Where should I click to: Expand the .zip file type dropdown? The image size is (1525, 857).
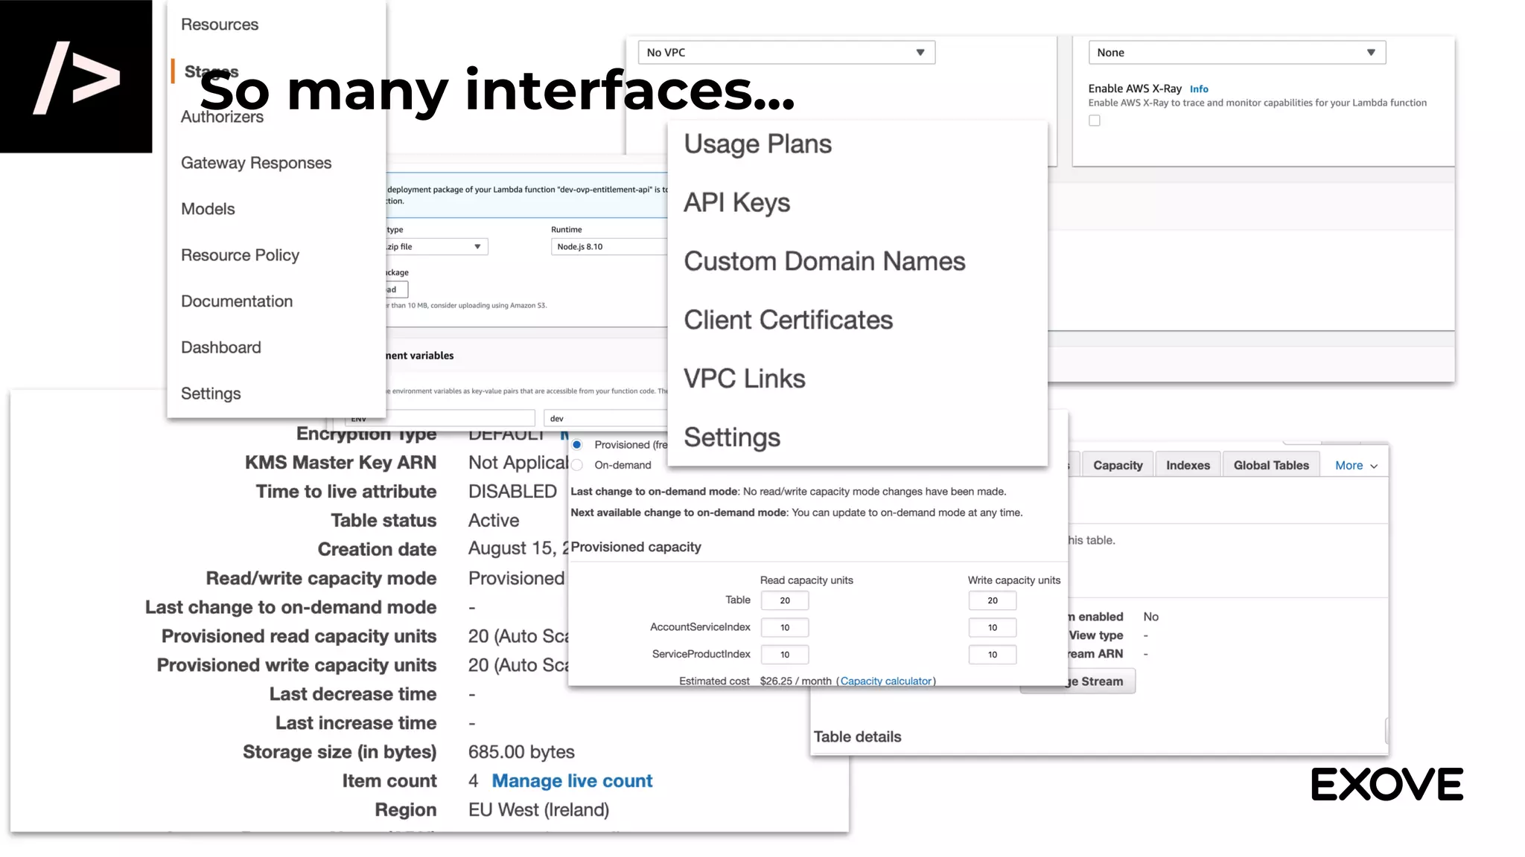[x=436, y=247]
